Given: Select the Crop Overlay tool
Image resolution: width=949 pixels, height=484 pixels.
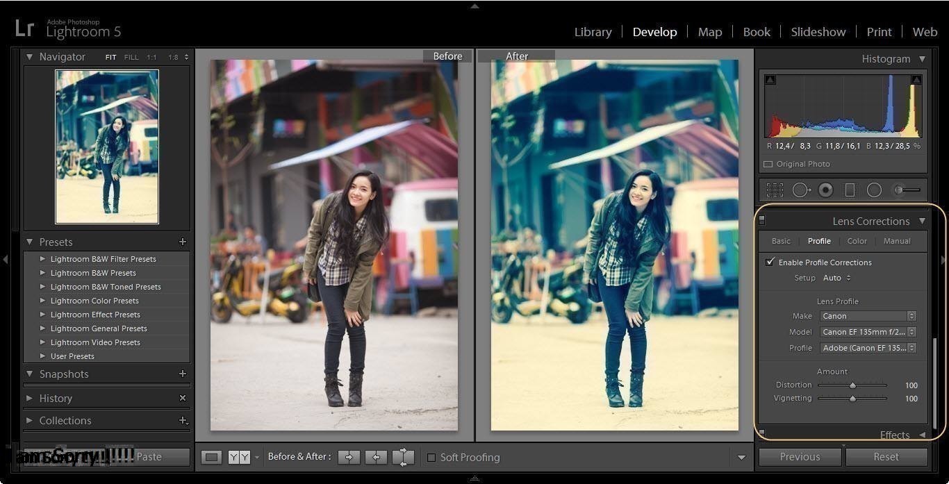Looking at the screenshot, I should 775,190.
